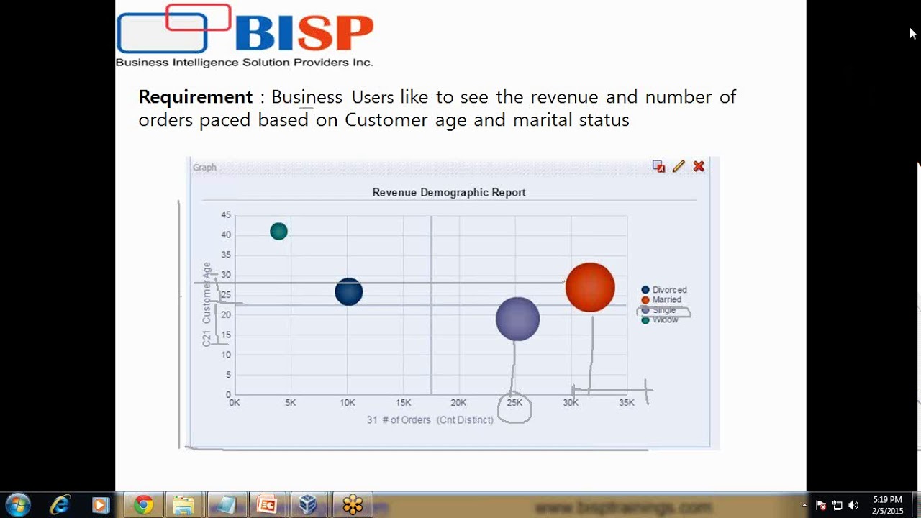Select the purple Single bubble
The height and width of the screenshot is (518, 921).
tap(517, 319)
